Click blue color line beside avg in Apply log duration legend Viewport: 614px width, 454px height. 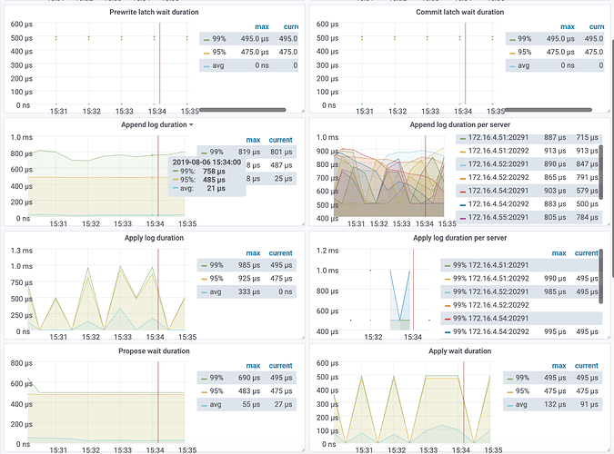point(204,293)
